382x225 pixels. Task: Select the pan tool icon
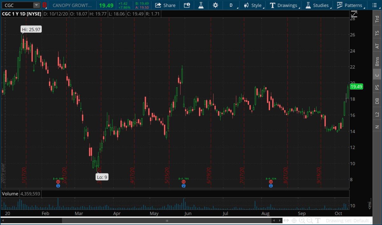(x=286, y=220)
